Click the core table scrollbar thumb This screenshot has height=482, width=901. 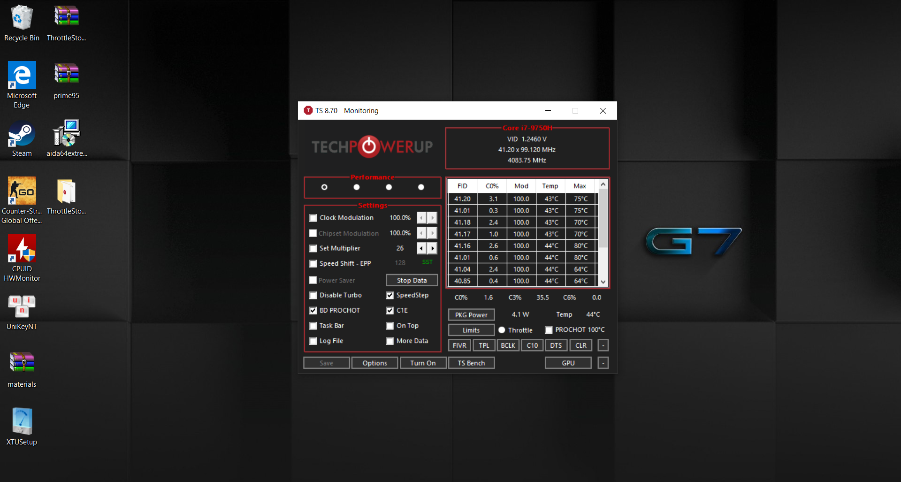[x=603, y=218]
